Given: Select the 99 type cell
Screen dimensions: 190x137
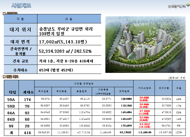Looking at the screenshot, I should click(x=11, y=126).
